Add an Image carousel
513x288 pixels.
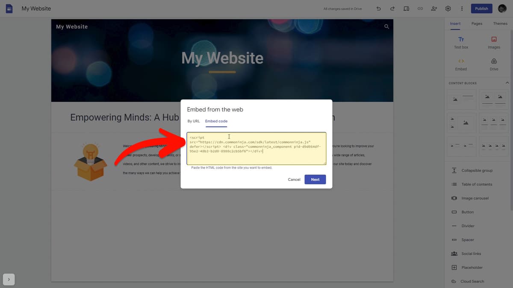tap(470, 198)
